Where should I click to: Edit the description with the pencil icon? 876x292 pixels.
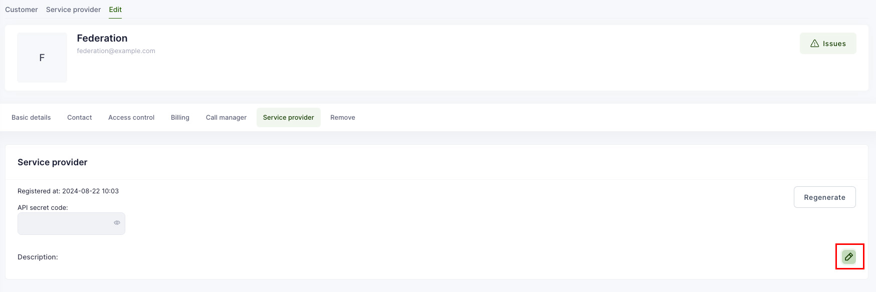[x=848, y=257]
